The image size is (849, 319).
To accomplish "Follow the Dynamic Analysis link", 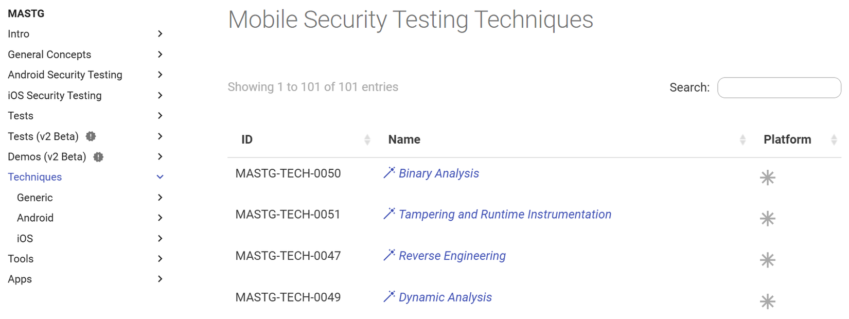I will pyautogui.click(x=445, y=297).
